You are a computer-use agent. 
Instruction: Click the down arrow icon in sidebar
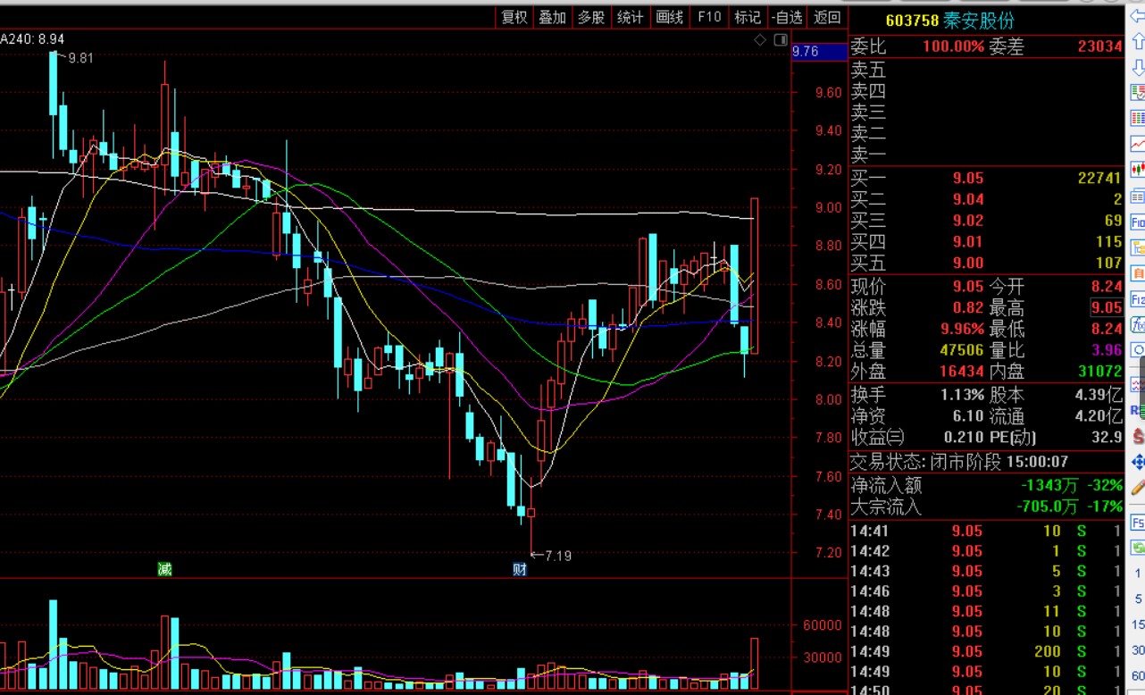click(1137, 68)
